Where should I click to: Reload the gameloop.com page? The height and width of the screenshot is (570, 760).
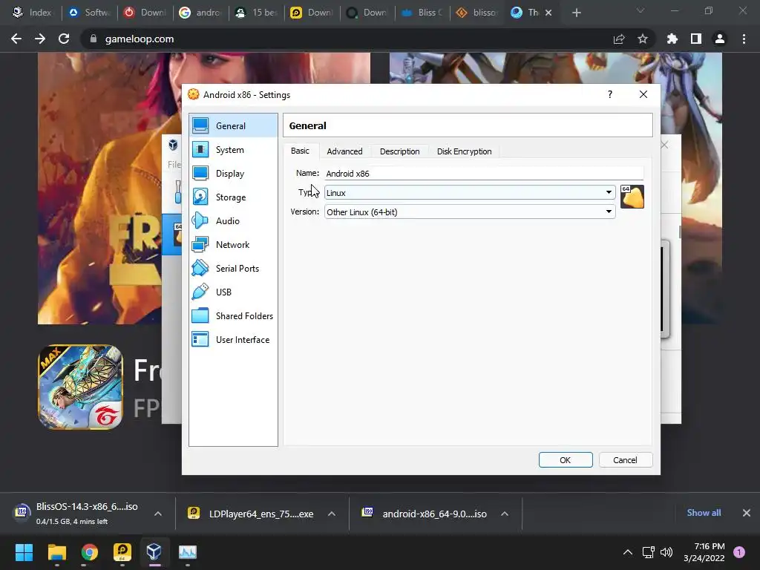tap(64, 39)
